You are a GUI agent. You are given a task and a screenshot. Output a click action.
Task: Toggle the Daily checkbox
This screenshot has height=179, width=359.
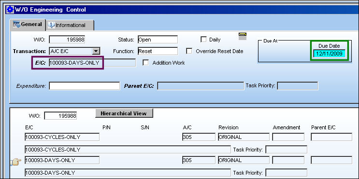coord(203,40)
